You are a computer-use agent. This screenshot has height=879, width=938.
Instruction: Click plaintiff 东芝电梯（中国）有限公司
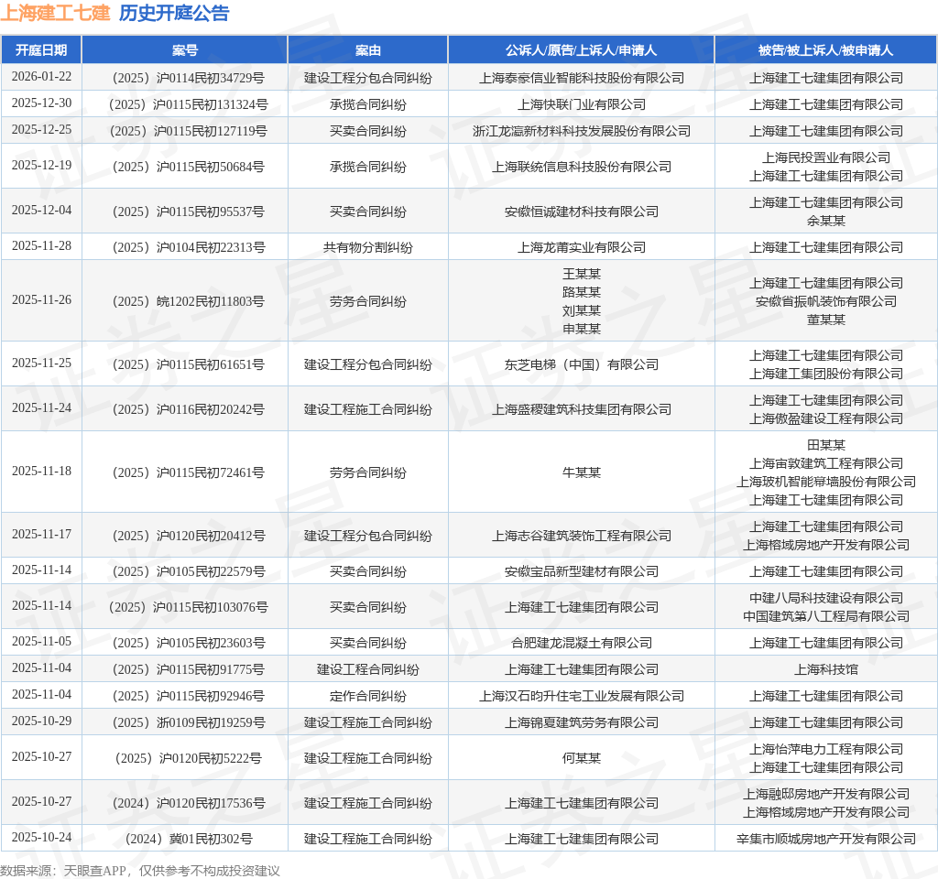pyautogui.click(x=582, y=364)
